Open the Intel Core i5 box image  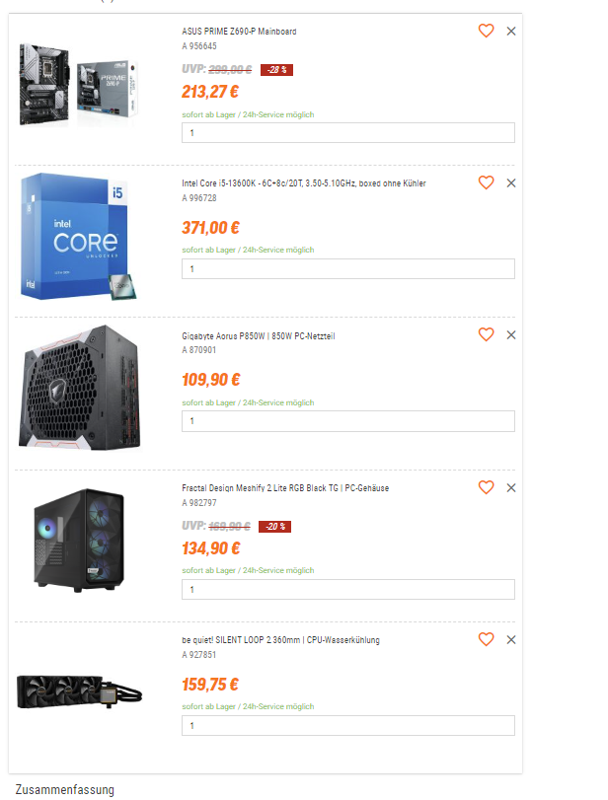click(79, 236)
